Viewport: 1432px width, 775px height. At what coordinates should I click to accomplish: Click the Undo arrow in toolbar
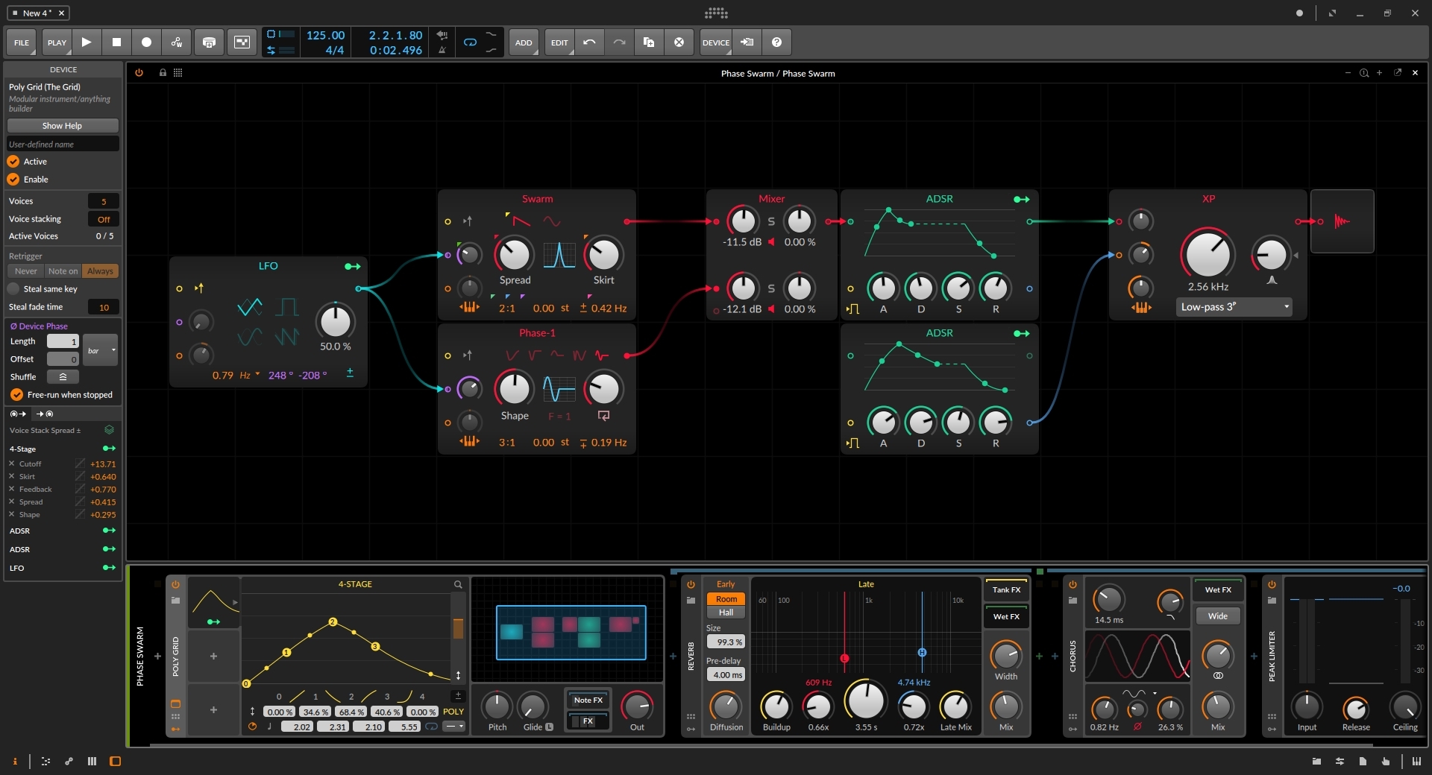click(589, 42)
